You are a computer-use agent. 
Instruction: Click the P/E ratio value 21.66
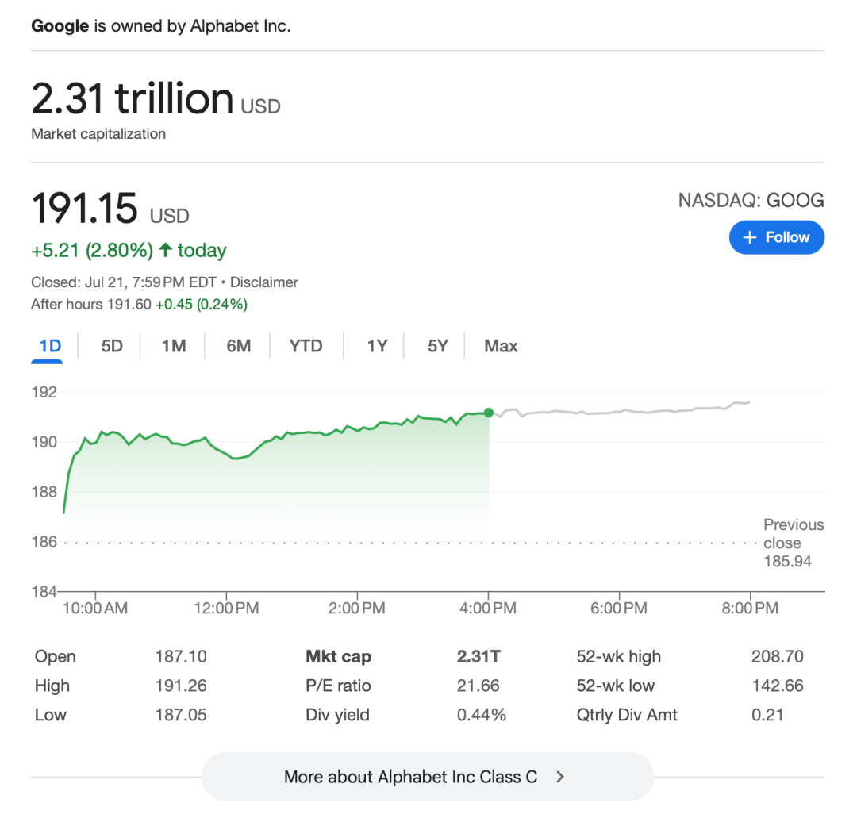coord(478,686)
